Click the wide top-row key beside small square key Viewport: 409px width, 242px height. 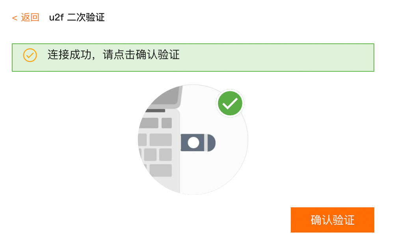click(x=149, y=123)
